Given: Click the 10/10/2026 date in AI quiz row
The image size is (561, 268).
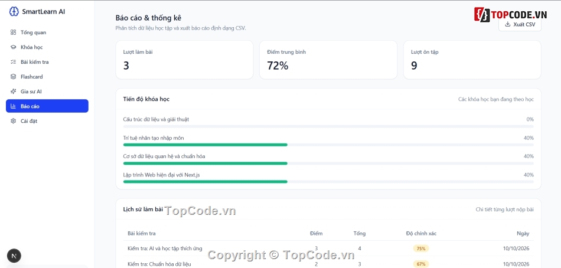Looking at the screenshot, I should coord(516,249).
